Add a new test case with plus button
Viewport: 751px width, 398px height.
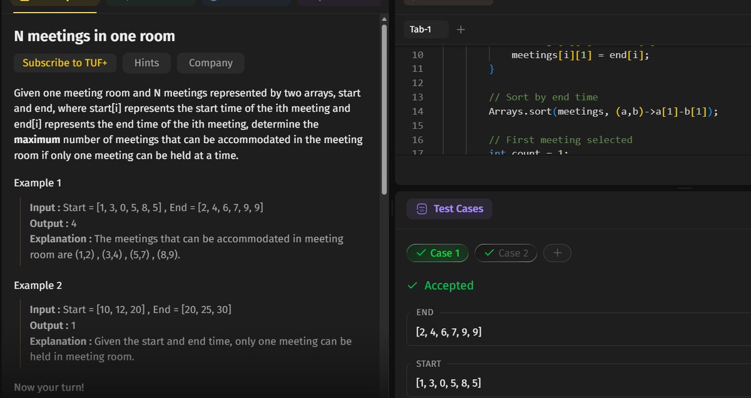click(x=557, y=253)
